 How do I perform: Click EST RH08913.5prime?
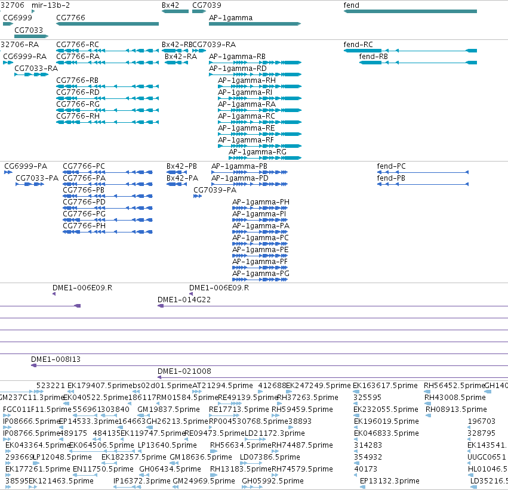tap(456, 410)
